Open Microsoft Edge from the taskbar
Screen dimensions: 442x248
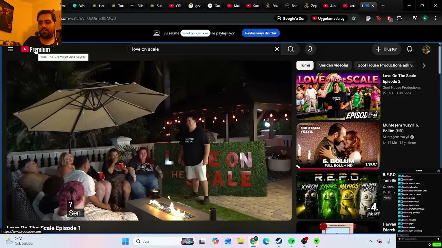coord(266,241)
